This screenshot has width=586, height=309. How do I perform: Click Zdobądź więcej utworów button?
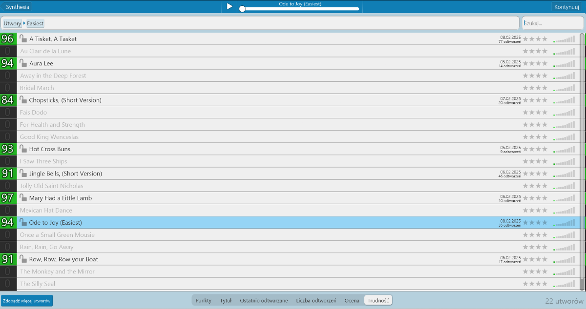click(27, 301)
